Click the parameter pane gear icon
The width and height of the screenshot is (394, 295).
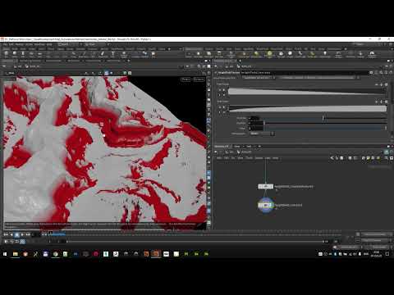click(x=371, y=73)
